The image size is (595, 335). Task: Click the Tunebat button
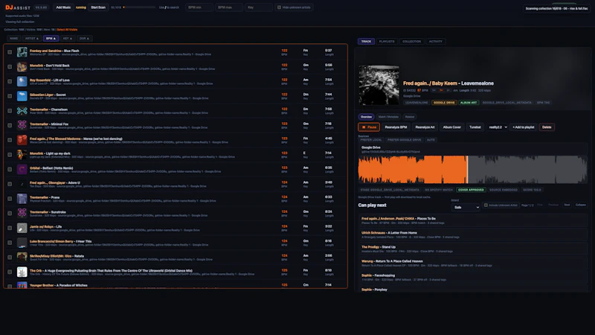pos(475,127)
